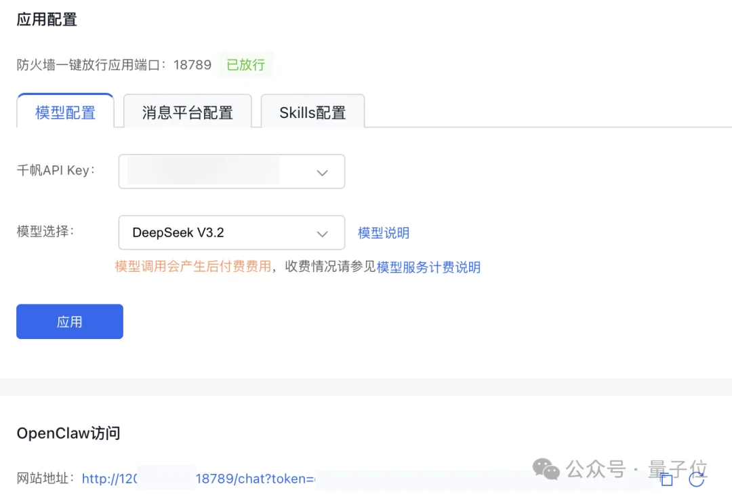
Task: Switch to the 消息平台配置 tab
Action: click(188, 113)
